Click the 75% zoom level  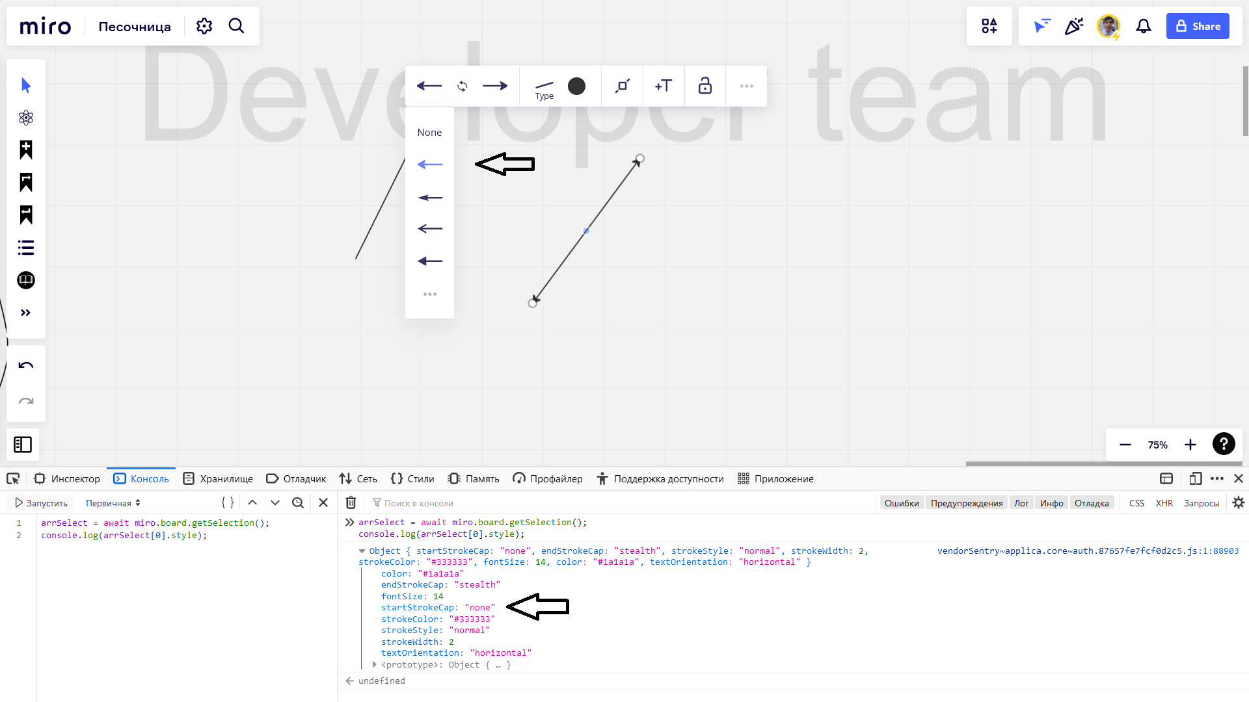(1158, 445)
